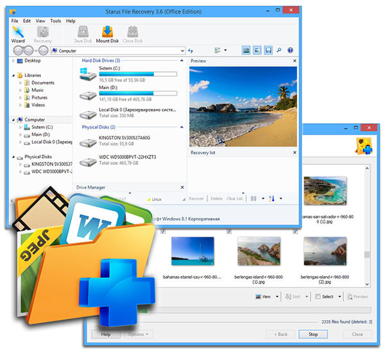Collapse the Computer tree node
Image resolution: width=385 pixels, height=349 pixels.
13,120
